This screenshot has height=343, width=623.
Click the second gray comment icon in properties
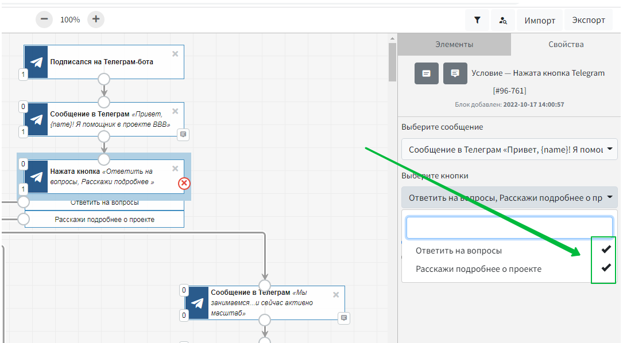pos(455,73)
